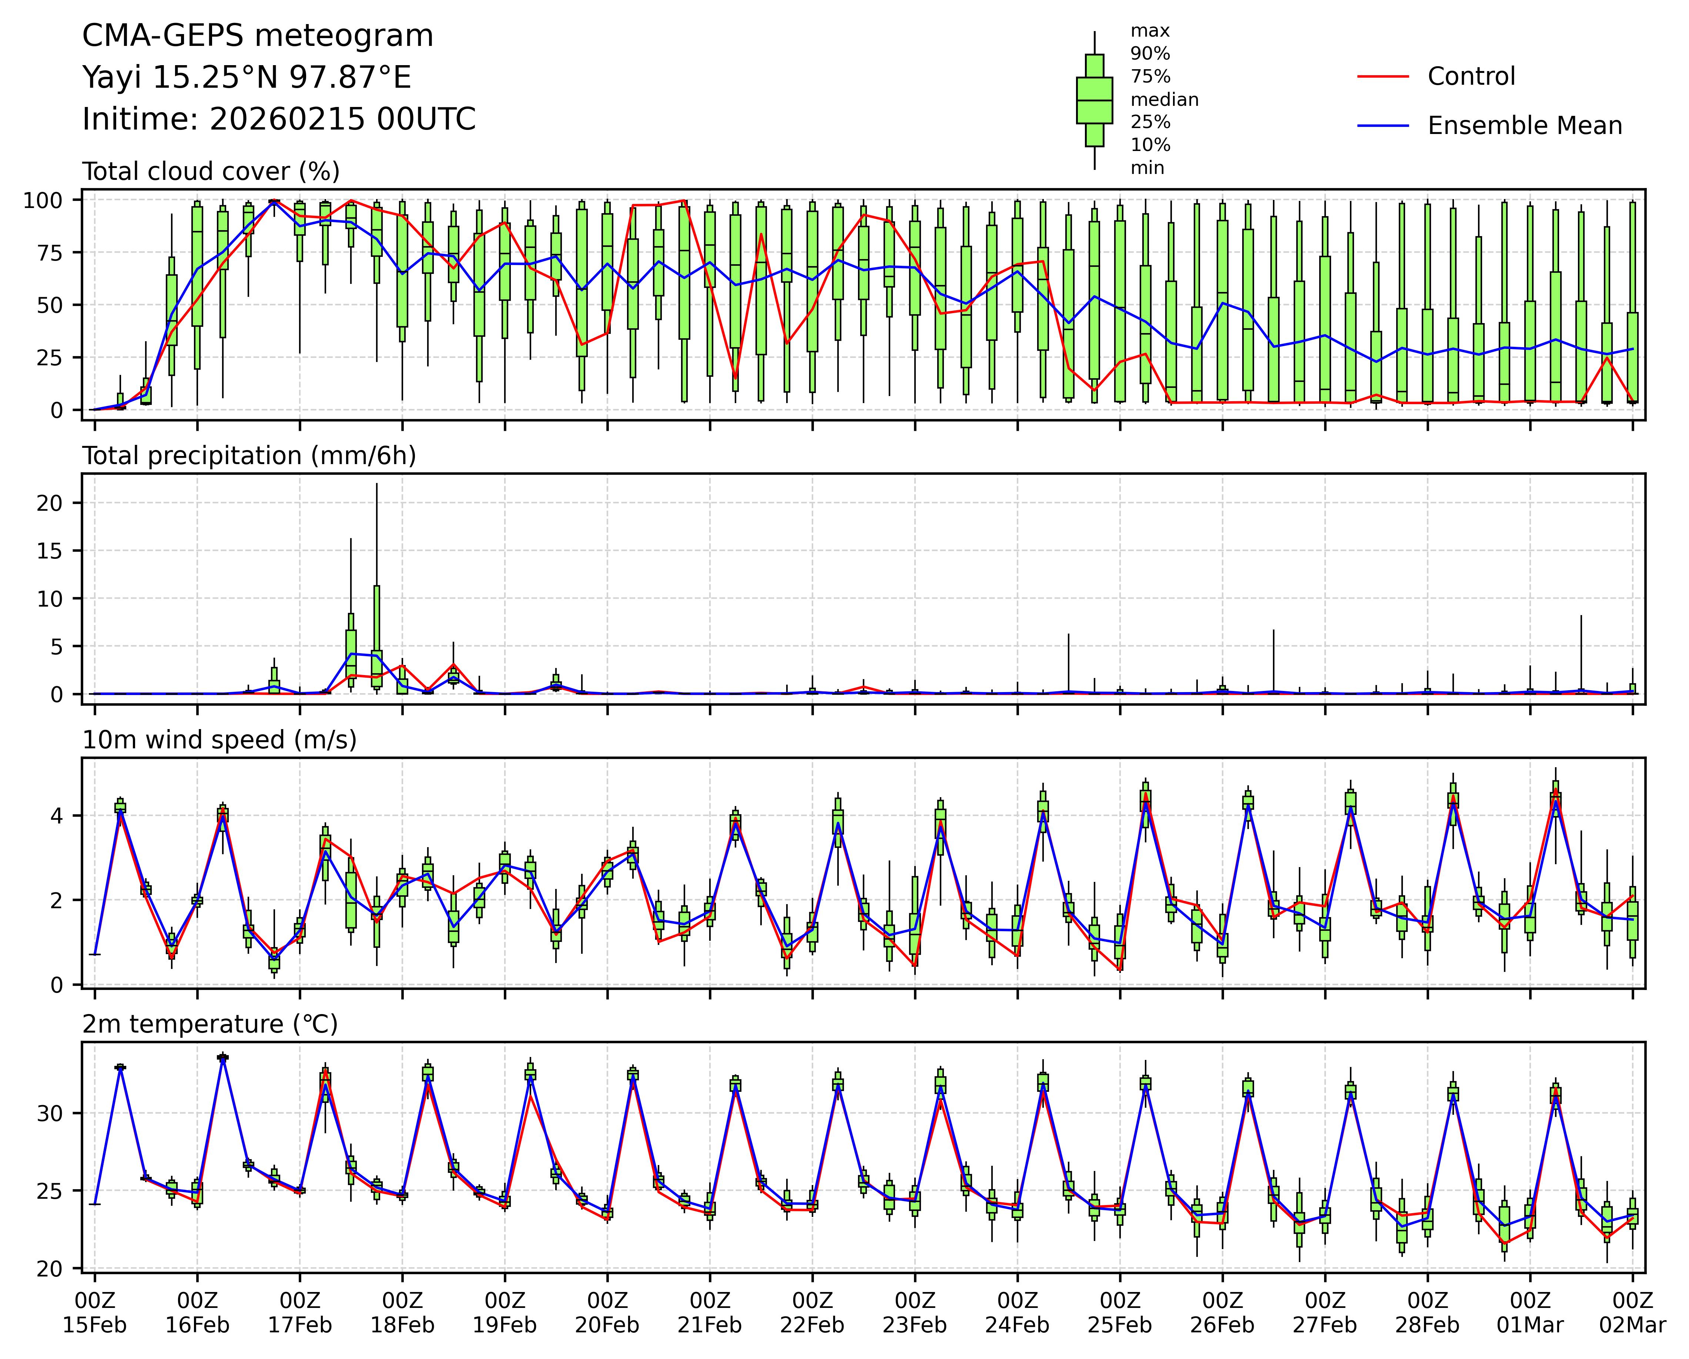
Task: Click the green boxplot legend symbol
Action: coord(1095,100)
